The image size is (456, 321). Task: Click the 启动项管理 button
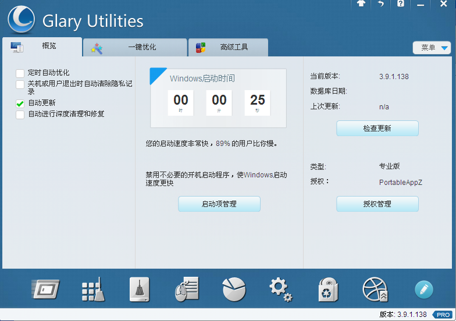pyautogui.click(x=219, y=204)
